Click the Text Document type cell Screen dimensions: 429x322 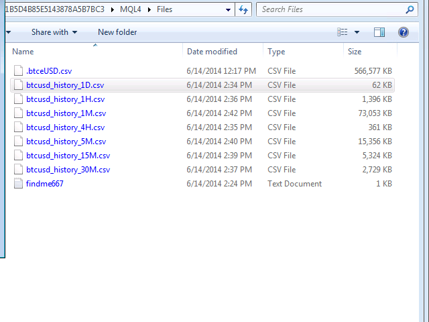295,184
